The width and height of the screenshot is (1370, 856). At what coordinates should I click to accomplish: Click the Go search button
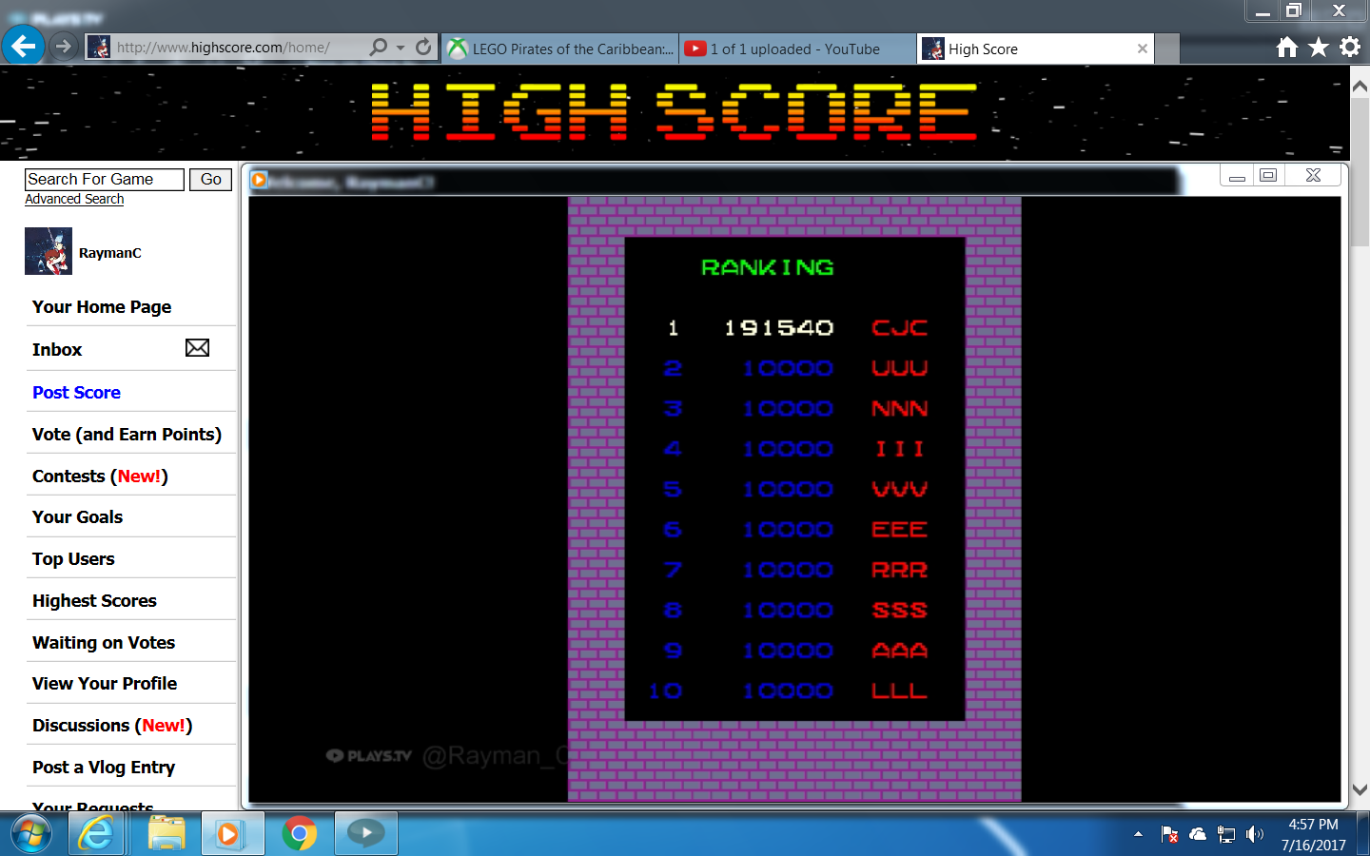[x=210, y=180]
